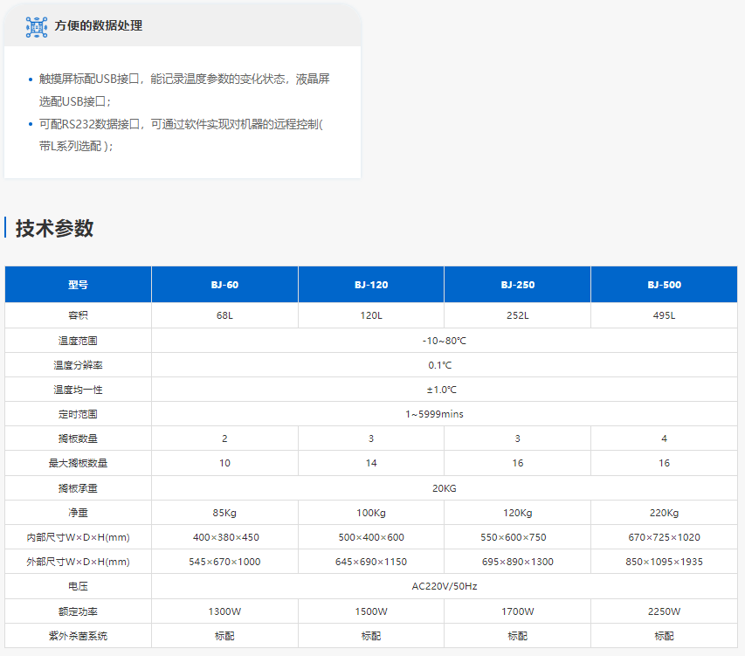The image size is (745, 656).
Task: Select the 495L capacity value
Action: [665, 315]
